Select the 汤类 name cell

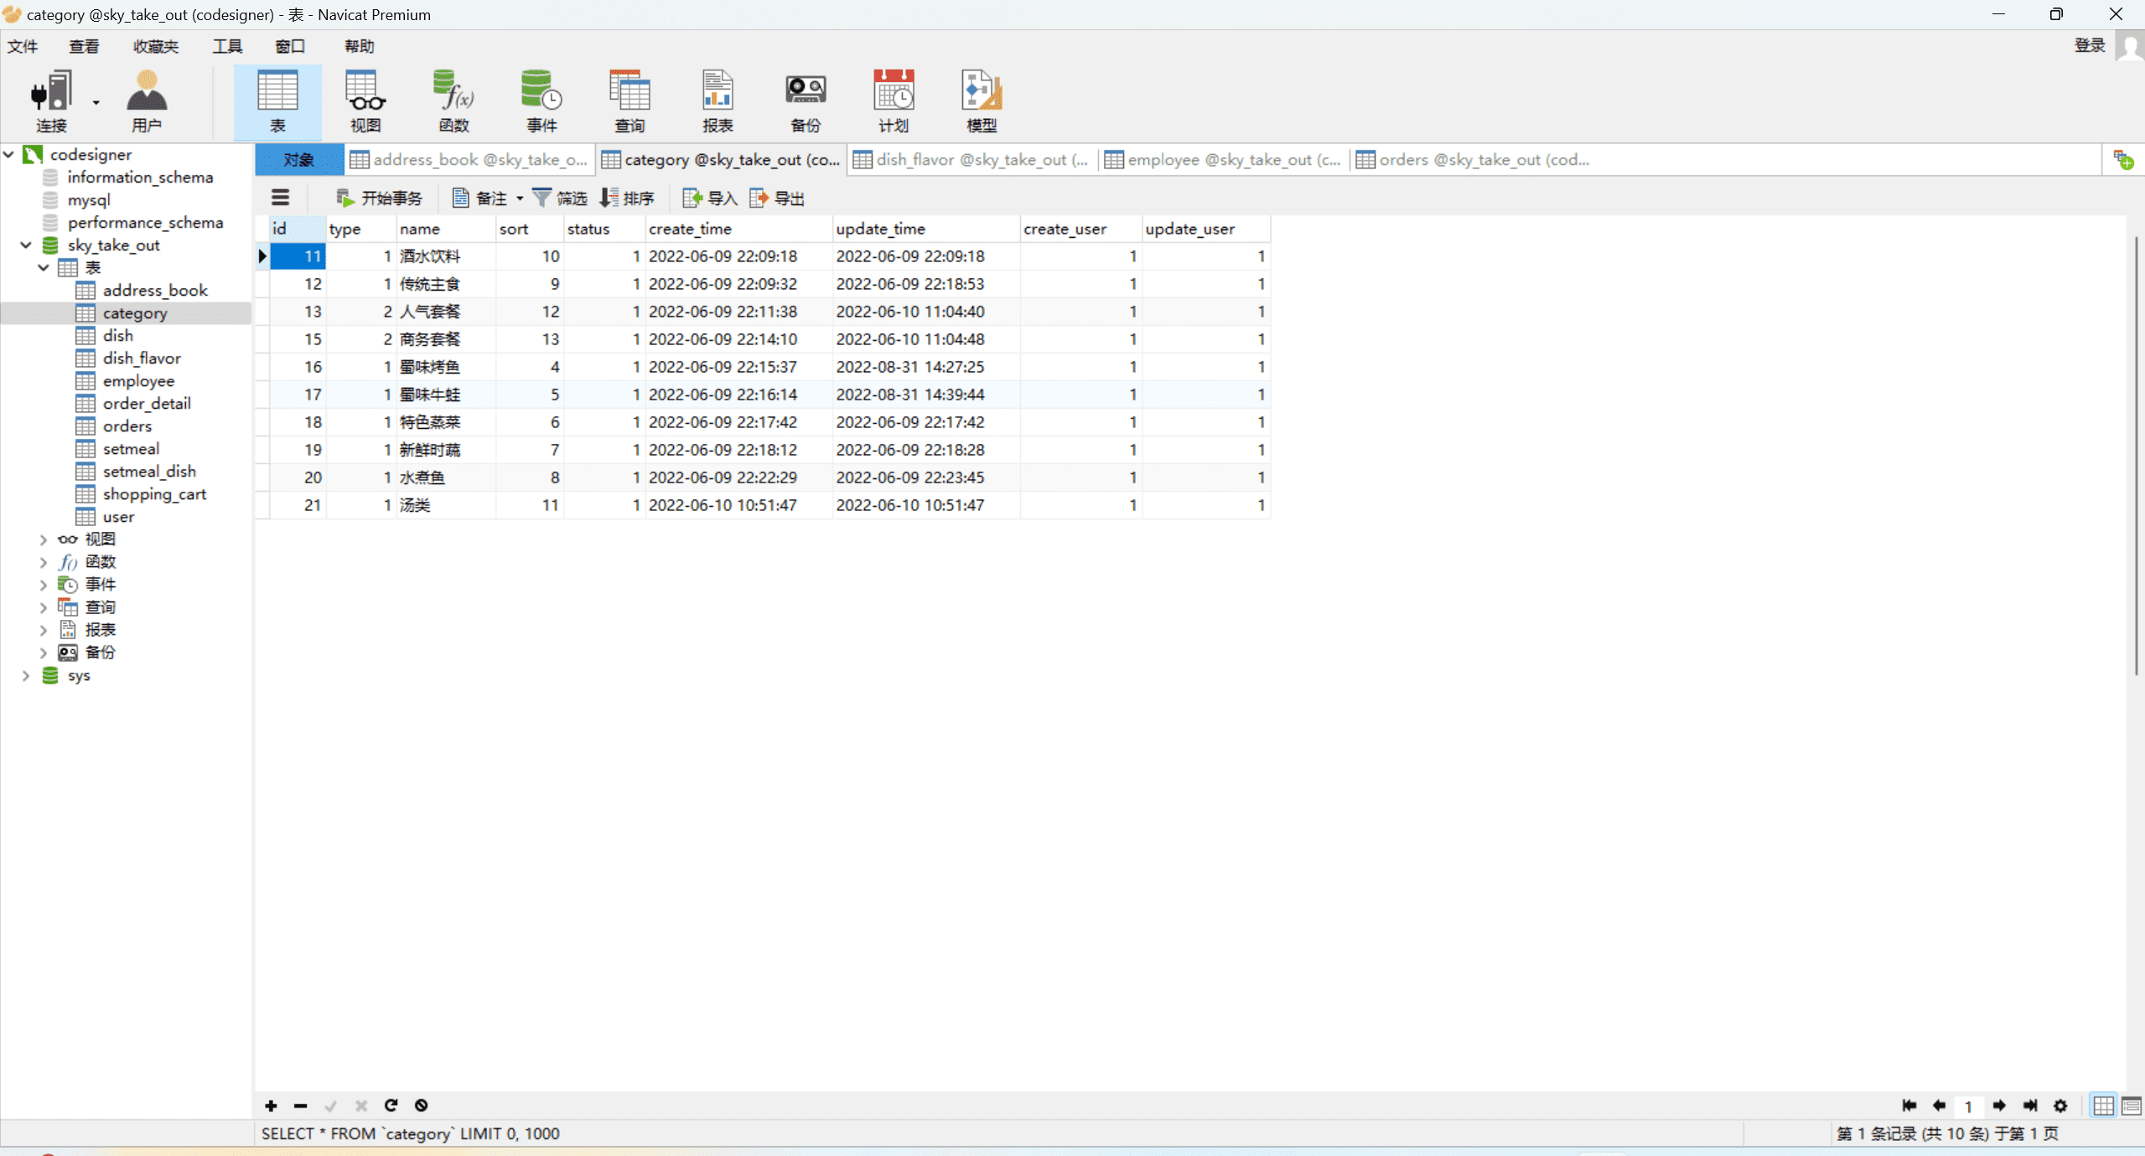coord(445,504)
